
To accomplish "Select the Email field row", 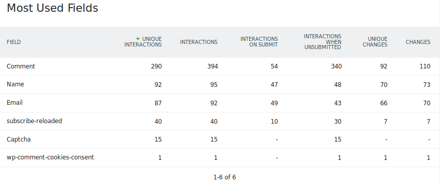I will [x=220, y=103].
